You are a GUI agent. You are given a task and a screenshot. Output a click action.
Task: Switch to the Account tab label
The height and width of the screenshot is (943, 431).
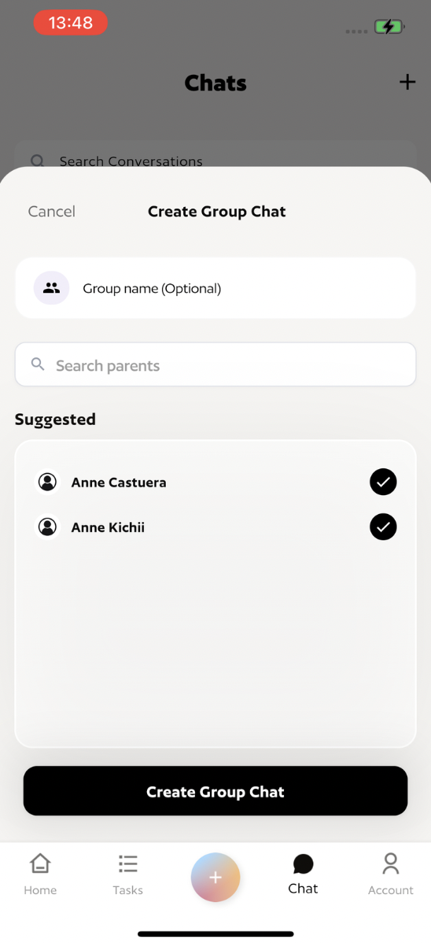[x=391, y=890]
